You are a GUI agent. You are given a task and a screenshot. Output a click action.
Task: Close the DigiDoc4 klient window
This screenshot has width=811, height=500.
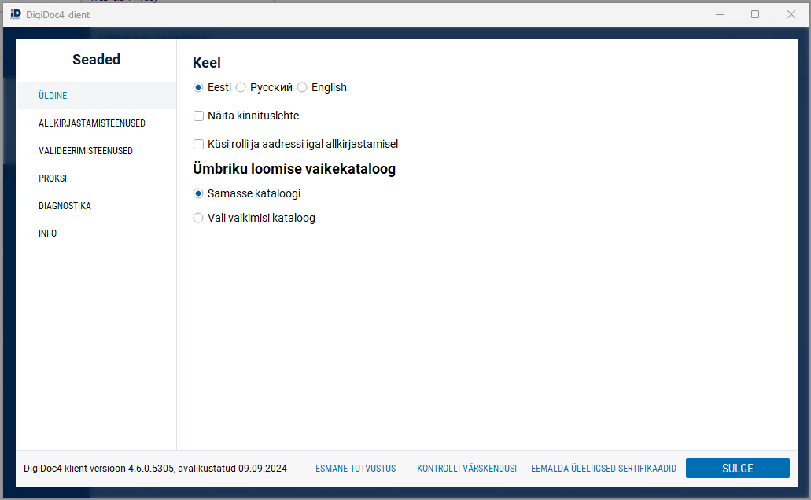click(791, 14)
